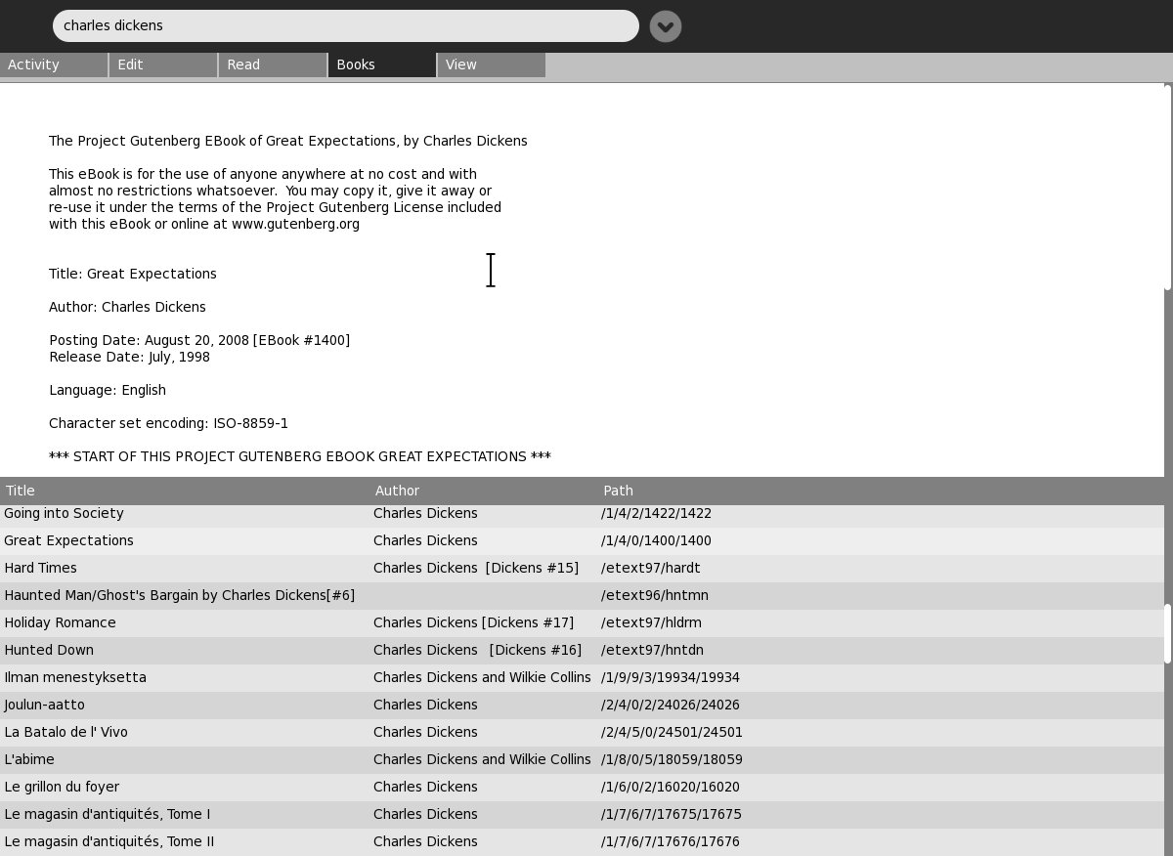Click the charles dickens search field

345,26
